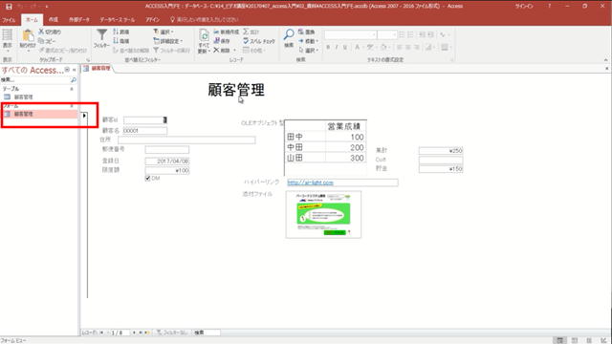The image size is (612, 344).
Task: Click the Spell Check icon
Action: click(x=246, y=41)
